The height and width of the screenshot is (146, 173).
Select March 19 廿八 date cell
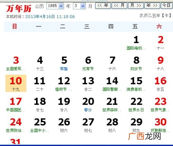tap(64, 104)
